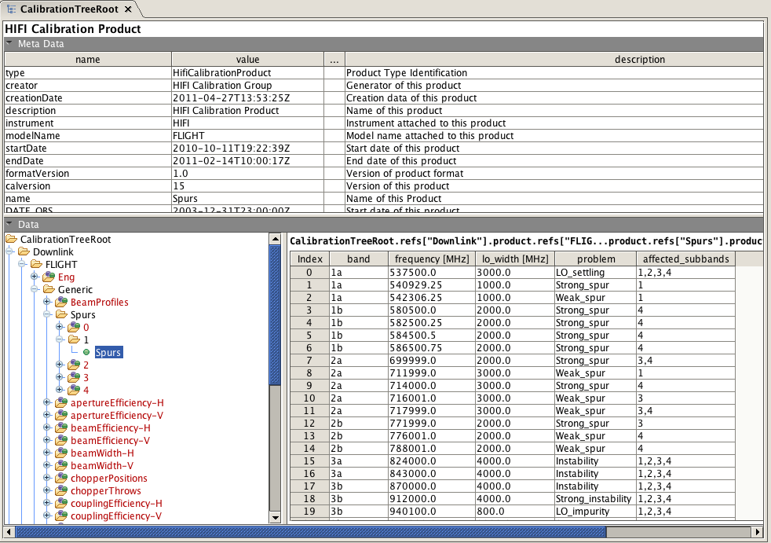Collapse the Downlink tree node
The width and height of the screenshot is (771, 543).
pyautogui.click(x=9, y=251)
